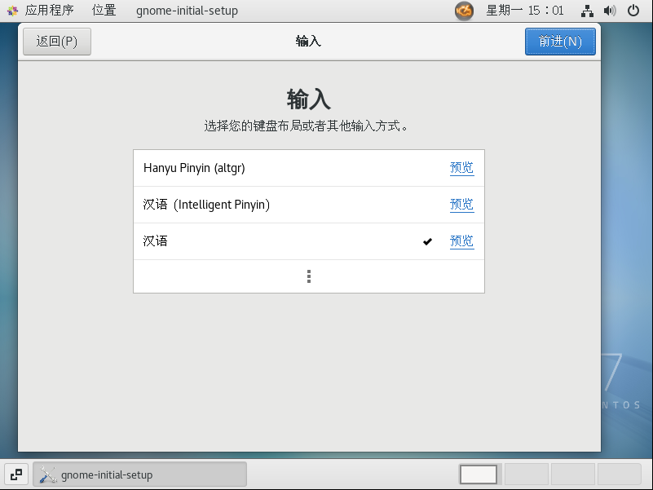Image resolution: width=653 pixels, height=490 pixels.
Task: Select the third workspace in switcher
Action: (572, 475)
